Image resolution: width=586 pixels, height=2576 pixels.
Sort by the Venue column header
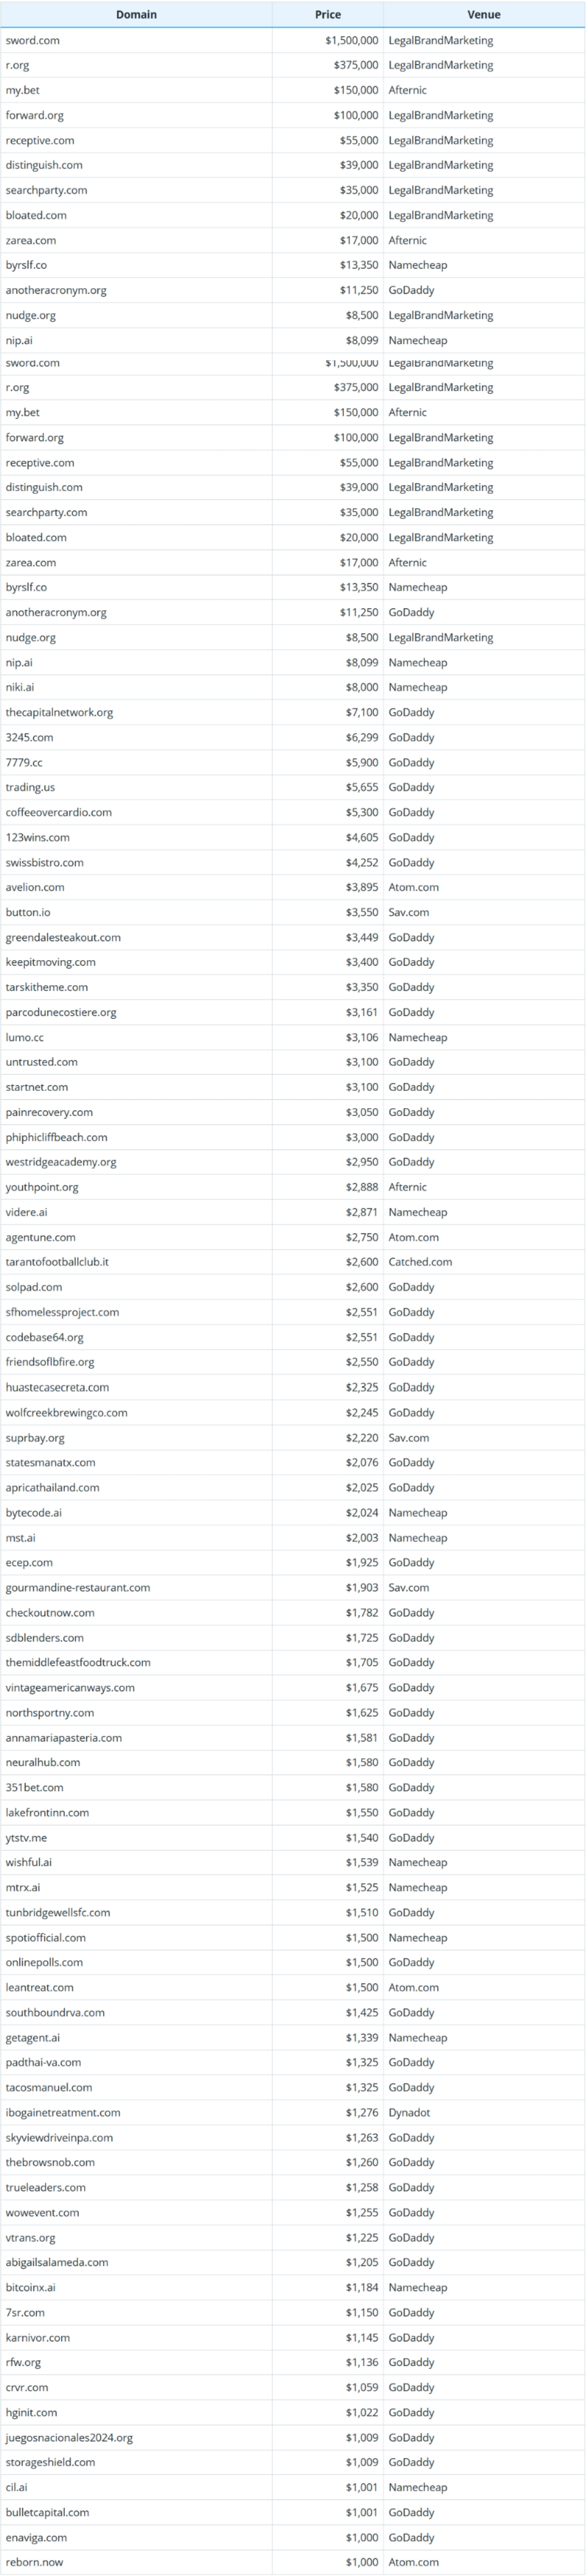[x=484, y=14]
